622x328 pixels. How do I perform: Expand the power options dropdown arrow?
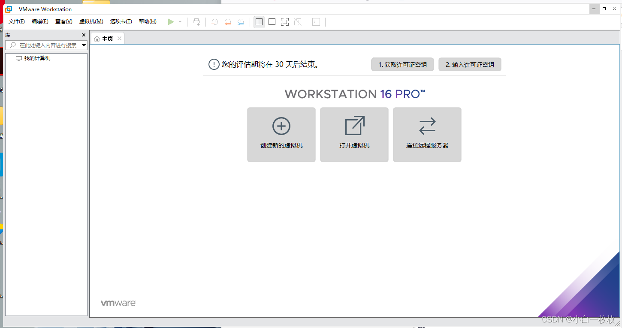(180, 22)
